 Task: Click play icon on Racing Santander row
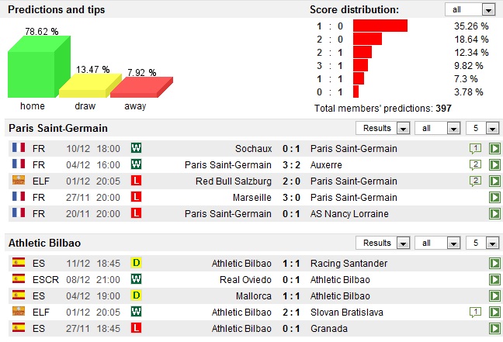tap(494, 264)
